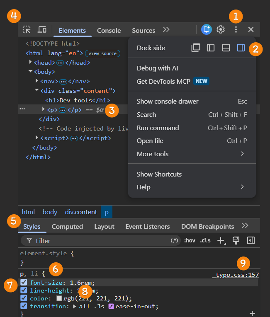Open the ease-in-out easing editor swatch

coord(111,306)
